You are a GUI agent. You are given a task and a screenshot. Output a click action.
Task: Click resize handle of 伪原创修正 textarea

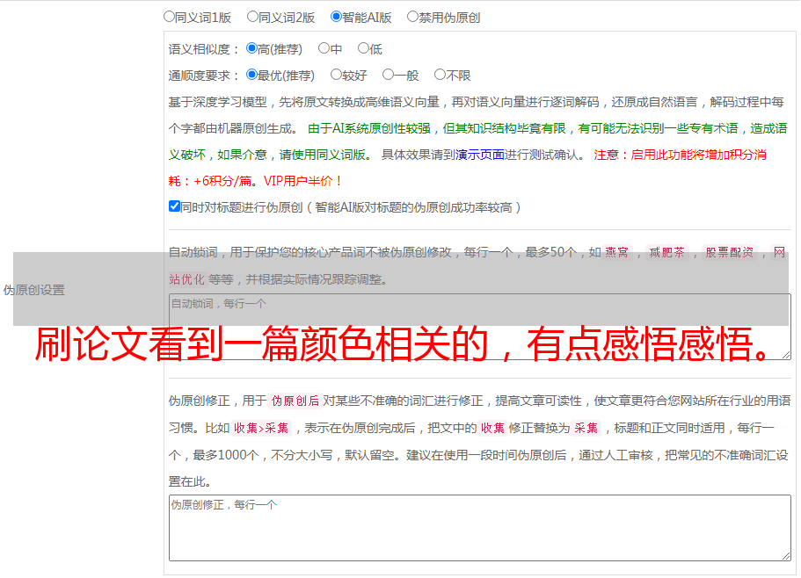[x=786, y=556]
